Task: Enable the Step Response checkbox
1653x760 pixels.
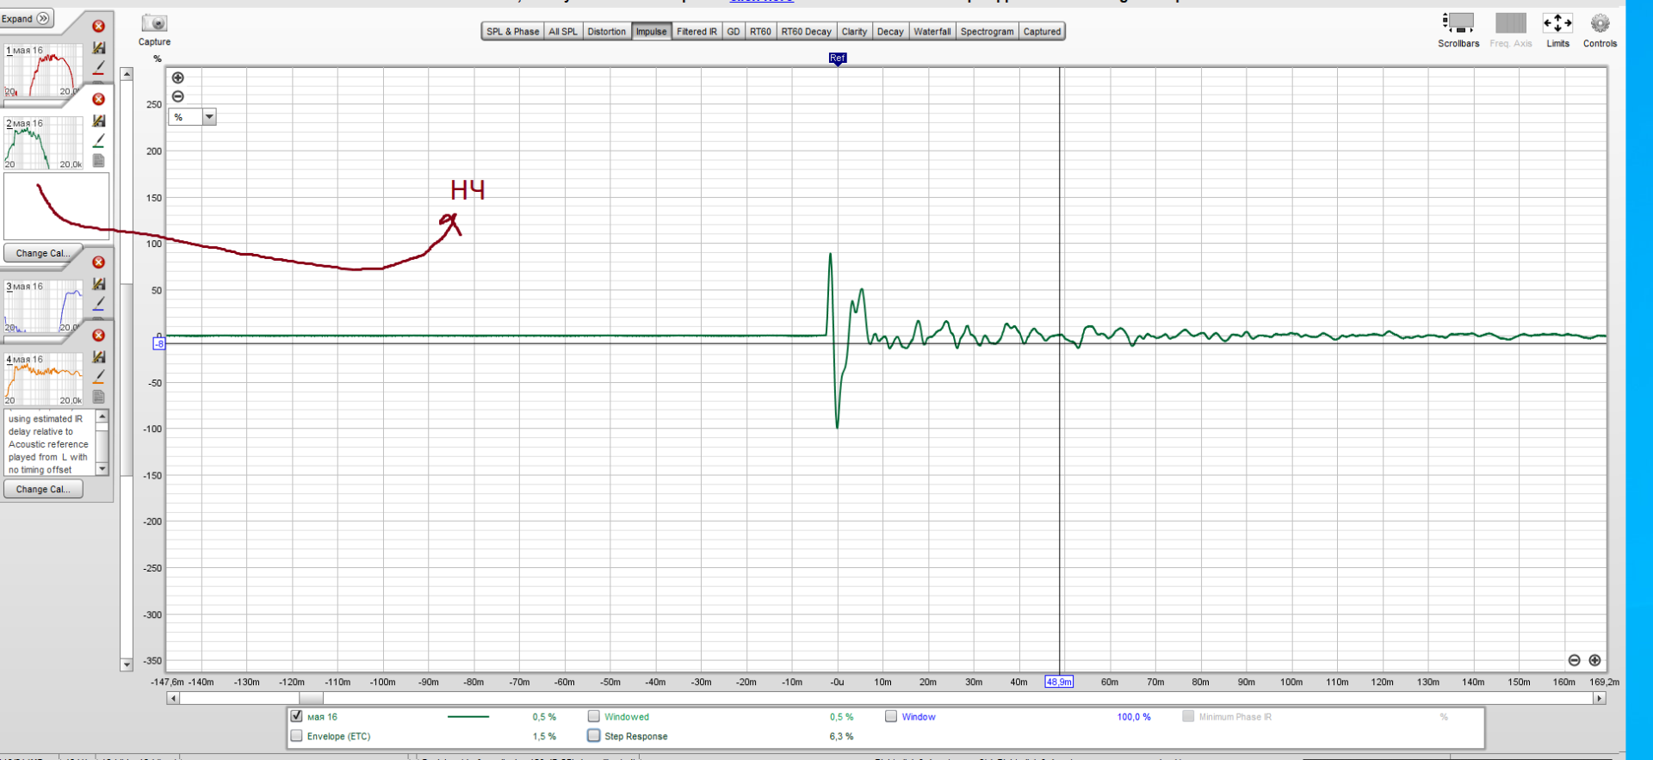Action: tap(594, 736)
